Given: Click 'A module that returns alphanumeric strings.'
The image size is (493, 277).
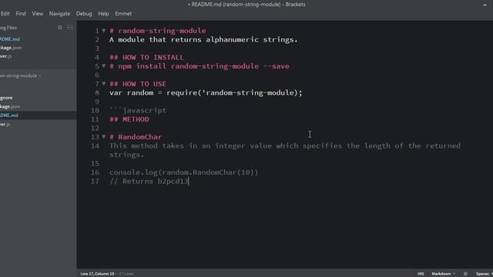Looking at the screenshot, I should click(203, 39).
